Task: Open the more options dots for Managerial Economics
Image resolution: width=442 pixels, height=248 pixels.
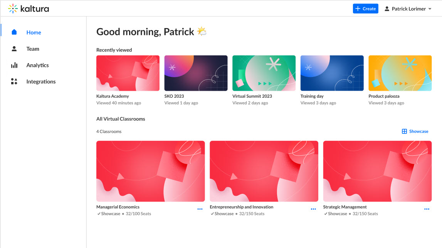Action: [200, 209]
